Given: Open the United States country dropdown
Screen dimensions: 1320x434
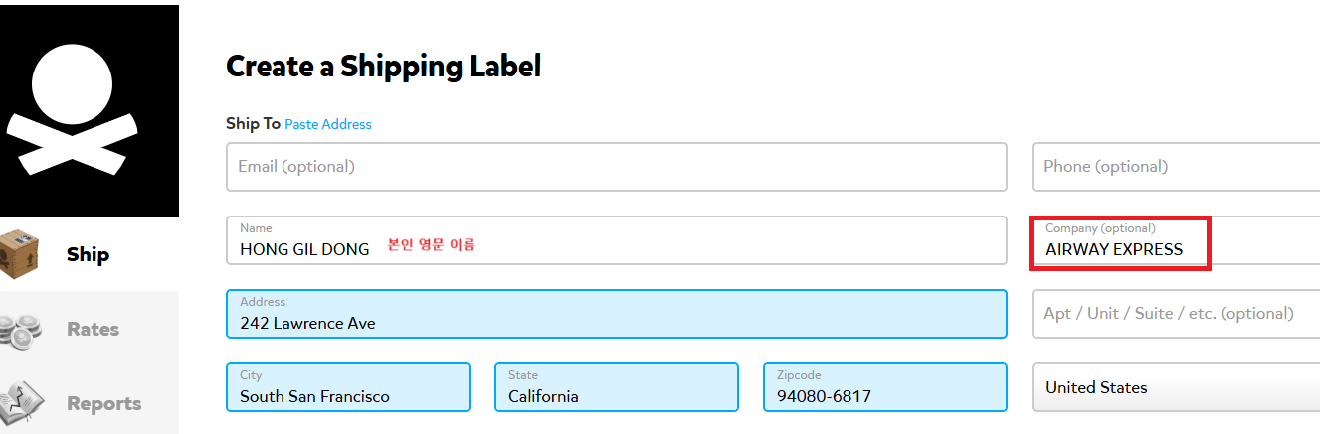Looking at the screenshot, I should pyautogui.click(x=1176, y=387).
